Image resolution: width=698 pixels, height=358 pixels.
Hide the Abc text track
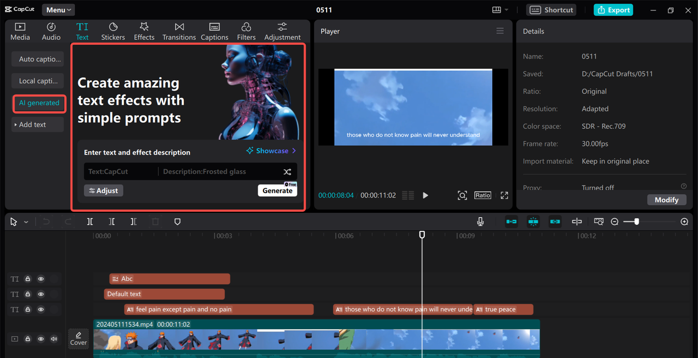(41, 279)
